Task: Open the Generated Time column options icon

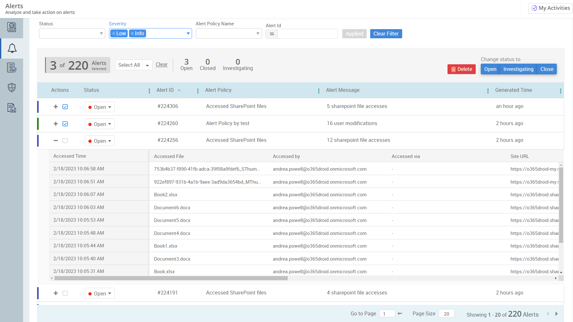Action: [x=560, y=90]
